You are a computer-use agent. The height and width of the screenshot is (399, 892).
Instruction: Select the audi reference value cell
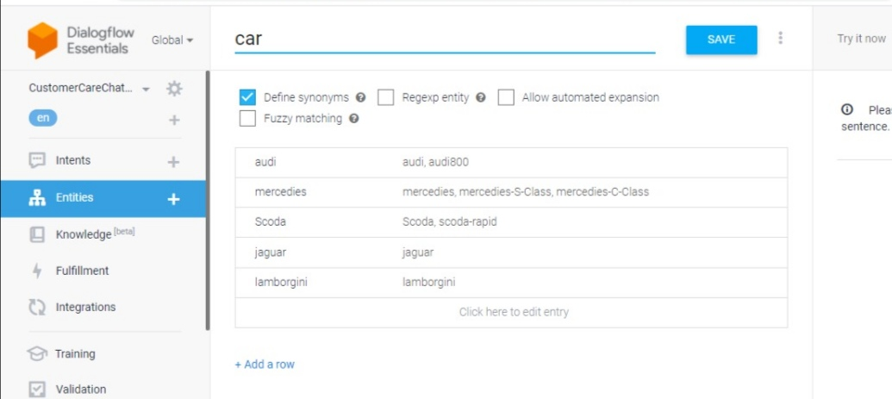(265, 162)
